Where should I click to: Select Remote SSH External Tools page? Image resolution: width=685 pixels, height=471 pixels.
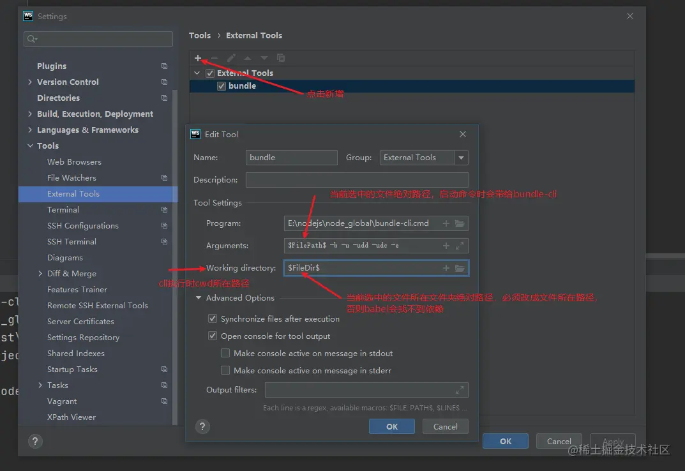98,306
